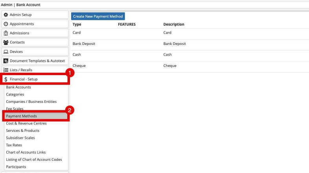This screenshot has height=173, width=309.
Task: Click the Bank Deposit description cell
Action: tap(175, 44)
